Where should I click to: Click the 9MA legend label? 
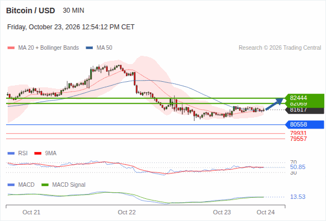[x=51, y=153]
